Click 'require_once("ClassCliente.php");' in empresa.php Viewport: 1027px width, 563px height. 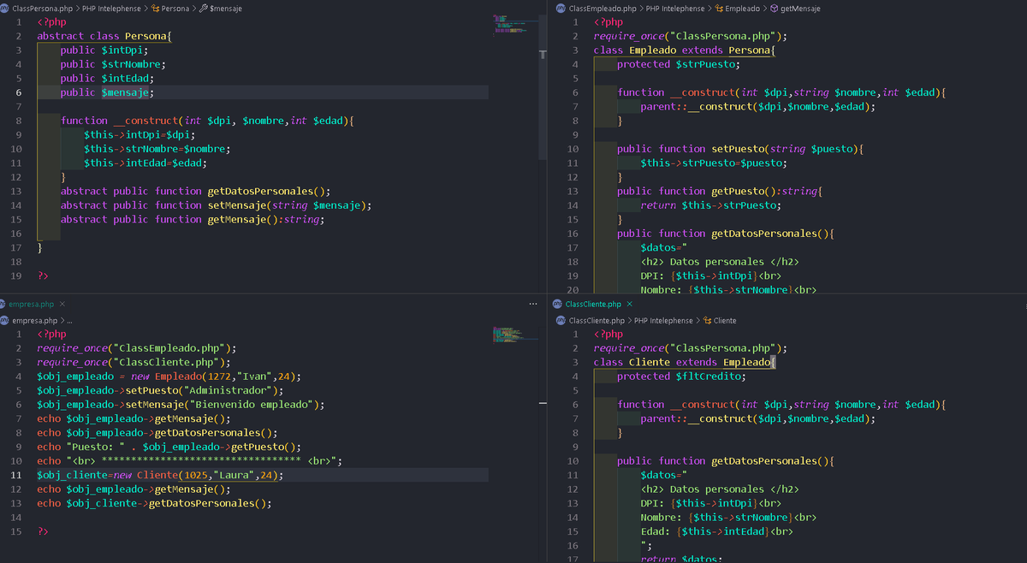pos(134,362)
